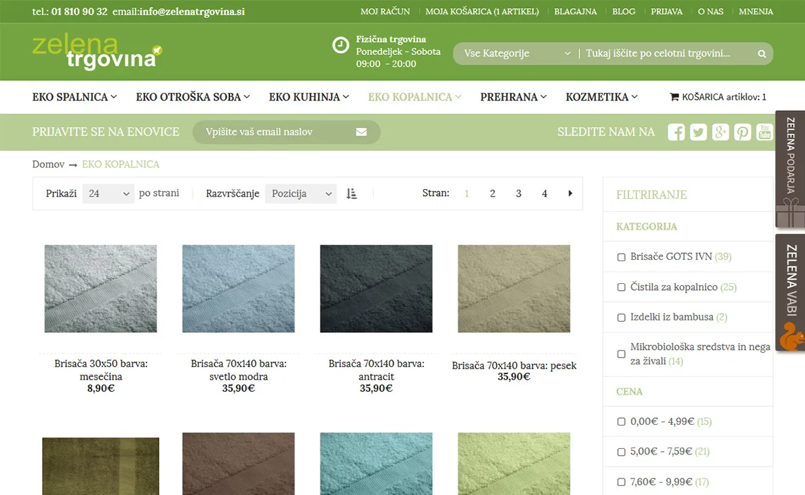This screenshot has width=805, height=495.
Task: Open MNENJA reviews page
Action: tap(755, 11)
